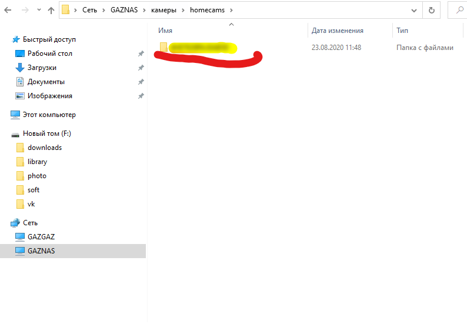Open Загрузки in sidebar

(x=42, y=68)
